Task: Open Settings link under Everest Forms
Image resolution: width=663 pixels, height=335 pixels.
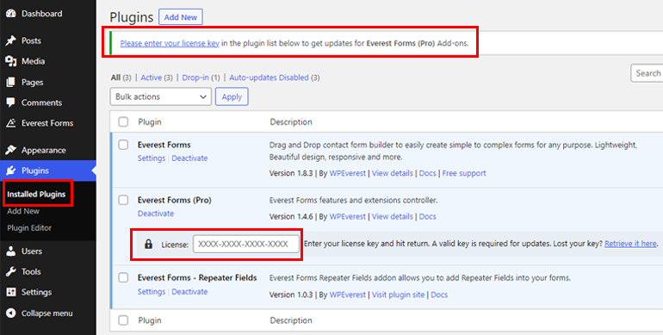Action: [x=152, y=158]
